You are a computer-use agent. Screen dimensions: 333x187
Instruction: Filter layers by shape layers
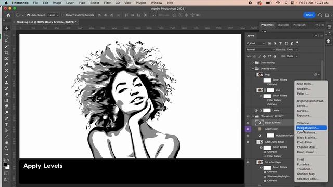286,43
